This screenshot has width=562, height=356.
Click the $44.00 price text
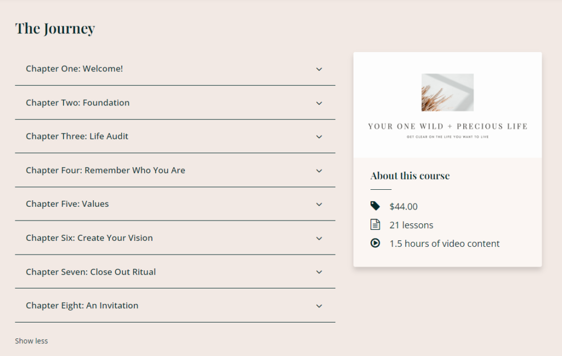(403, 207)
